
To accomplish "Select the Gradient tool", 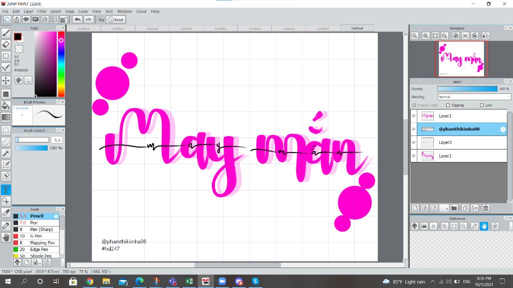I will [6, 116].
